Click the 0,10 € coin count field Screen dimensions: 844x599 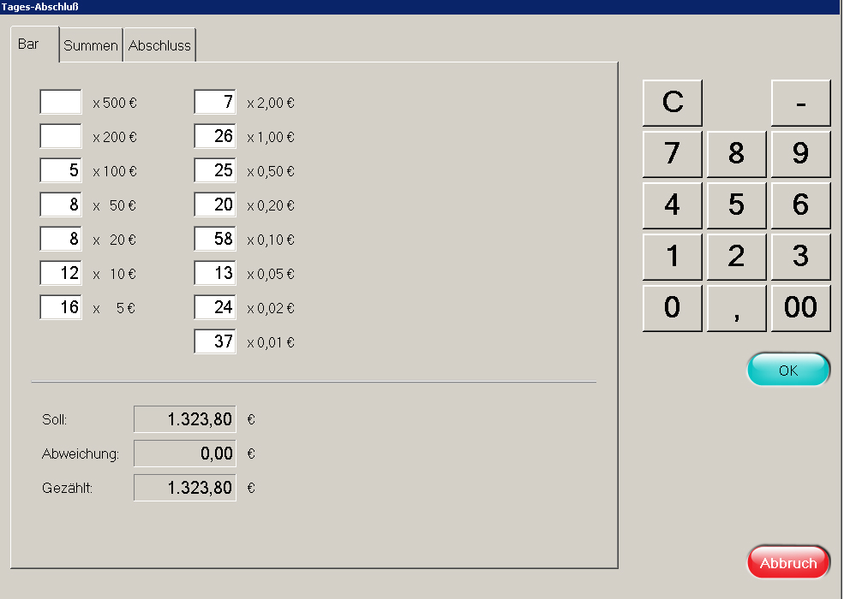[215, 240]
